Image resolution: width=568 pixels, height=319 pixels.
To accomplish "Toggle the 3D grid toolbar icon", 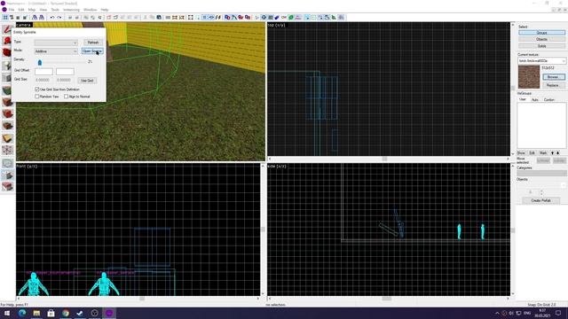I will pos(12,18).
